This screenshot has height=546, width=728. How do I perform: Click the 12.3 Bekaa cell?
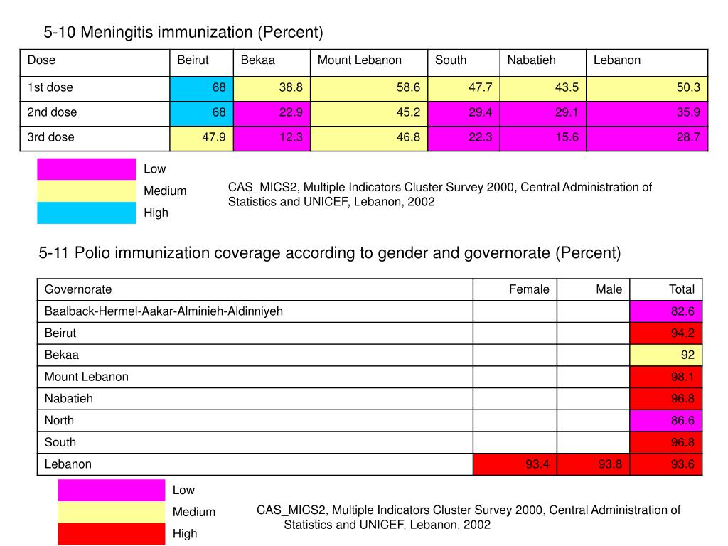click(272, 139)
